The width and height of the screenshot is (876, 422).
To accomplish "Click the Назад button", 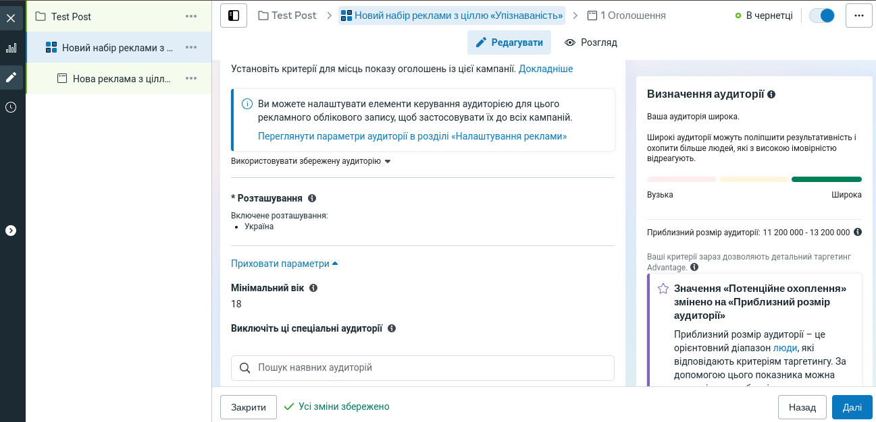I will tap(802, 407).
